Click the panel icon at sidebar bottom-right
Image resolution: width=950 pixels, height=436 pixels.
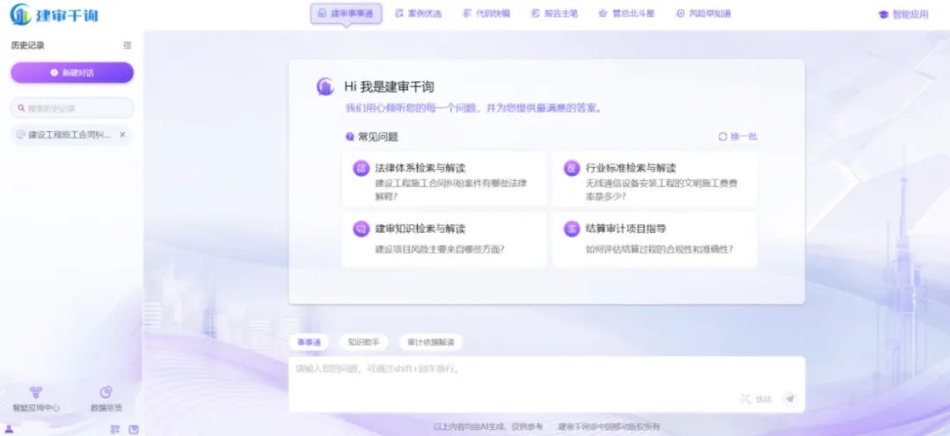(134, 429)
